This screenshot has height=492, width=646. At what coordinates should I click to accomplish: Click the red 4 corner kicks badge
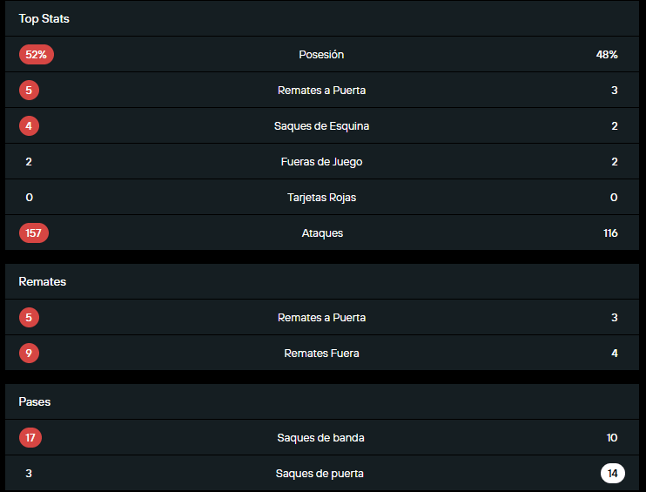point(29,126)
